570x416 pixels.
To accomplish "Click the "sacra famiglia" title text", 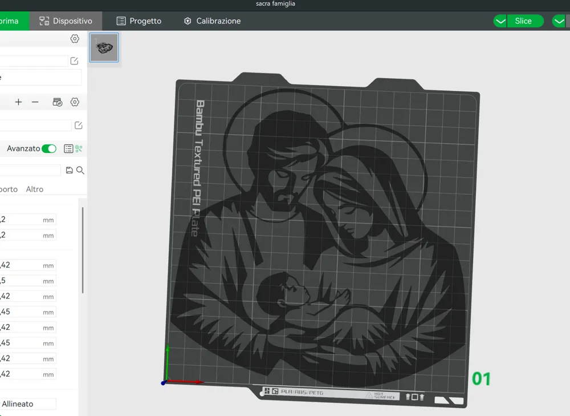I will pyautogui.click(x=275, y=3).
